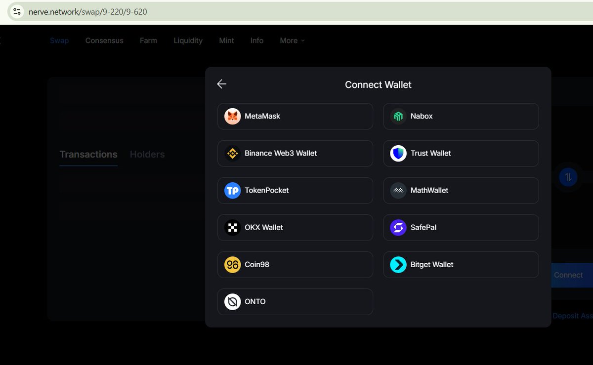
Task: Go back using the arrow in Connect Wallet
Action: pos(221,84)
